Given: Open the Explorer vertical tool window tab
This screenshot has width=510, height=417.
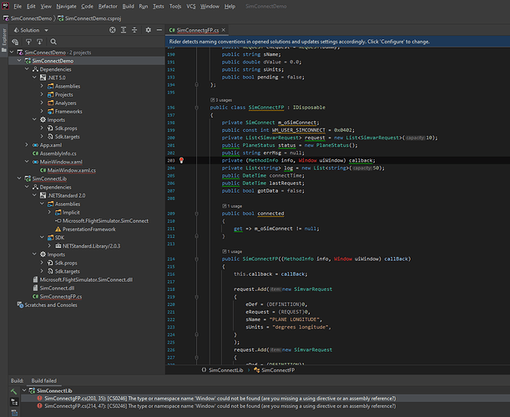Looking at the screenshot, I should [x=4, y=39].
